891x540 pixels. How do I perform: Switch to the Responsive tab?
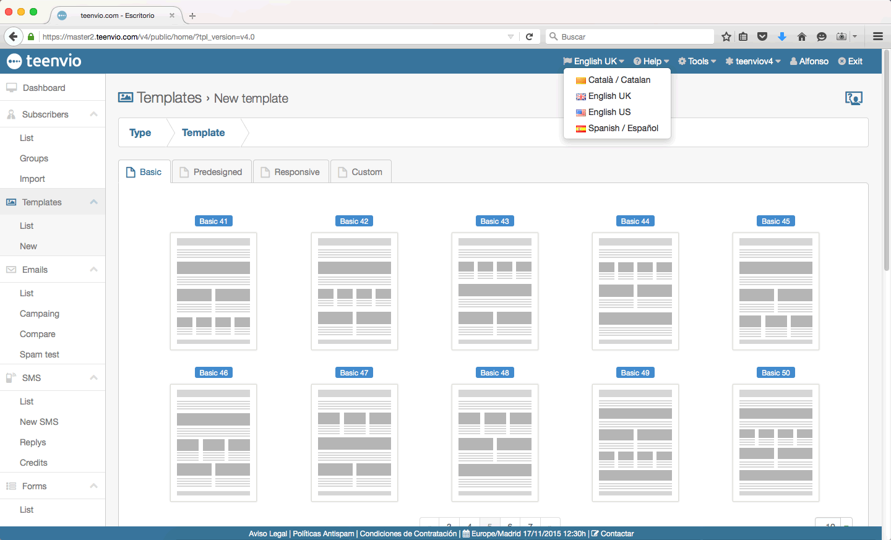(291, 172)
